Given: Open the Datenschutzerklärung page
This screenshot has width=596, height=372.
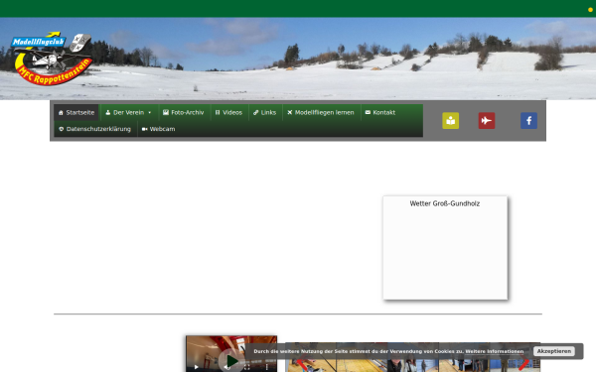Looking at the screenshot, I should coord(95,129).
